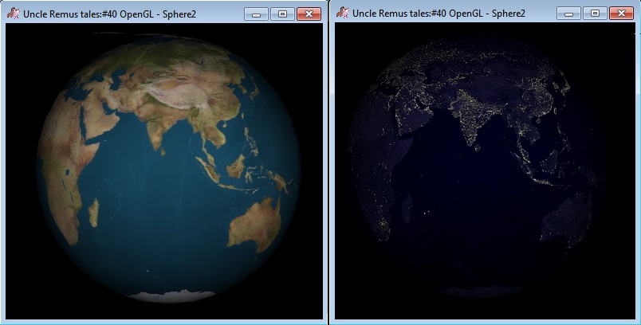Maximize the left daytime Earth window
Viewport: 641px width, 325px height.
(x=281, y=14)
